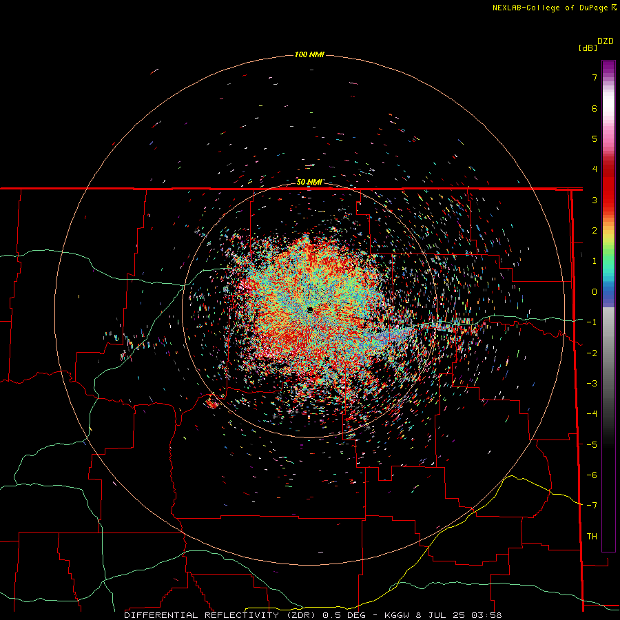The height and width of the screenshot is (620, 620).
Task: Click the -1 dB scale label
Action: (x=592, y=322)
